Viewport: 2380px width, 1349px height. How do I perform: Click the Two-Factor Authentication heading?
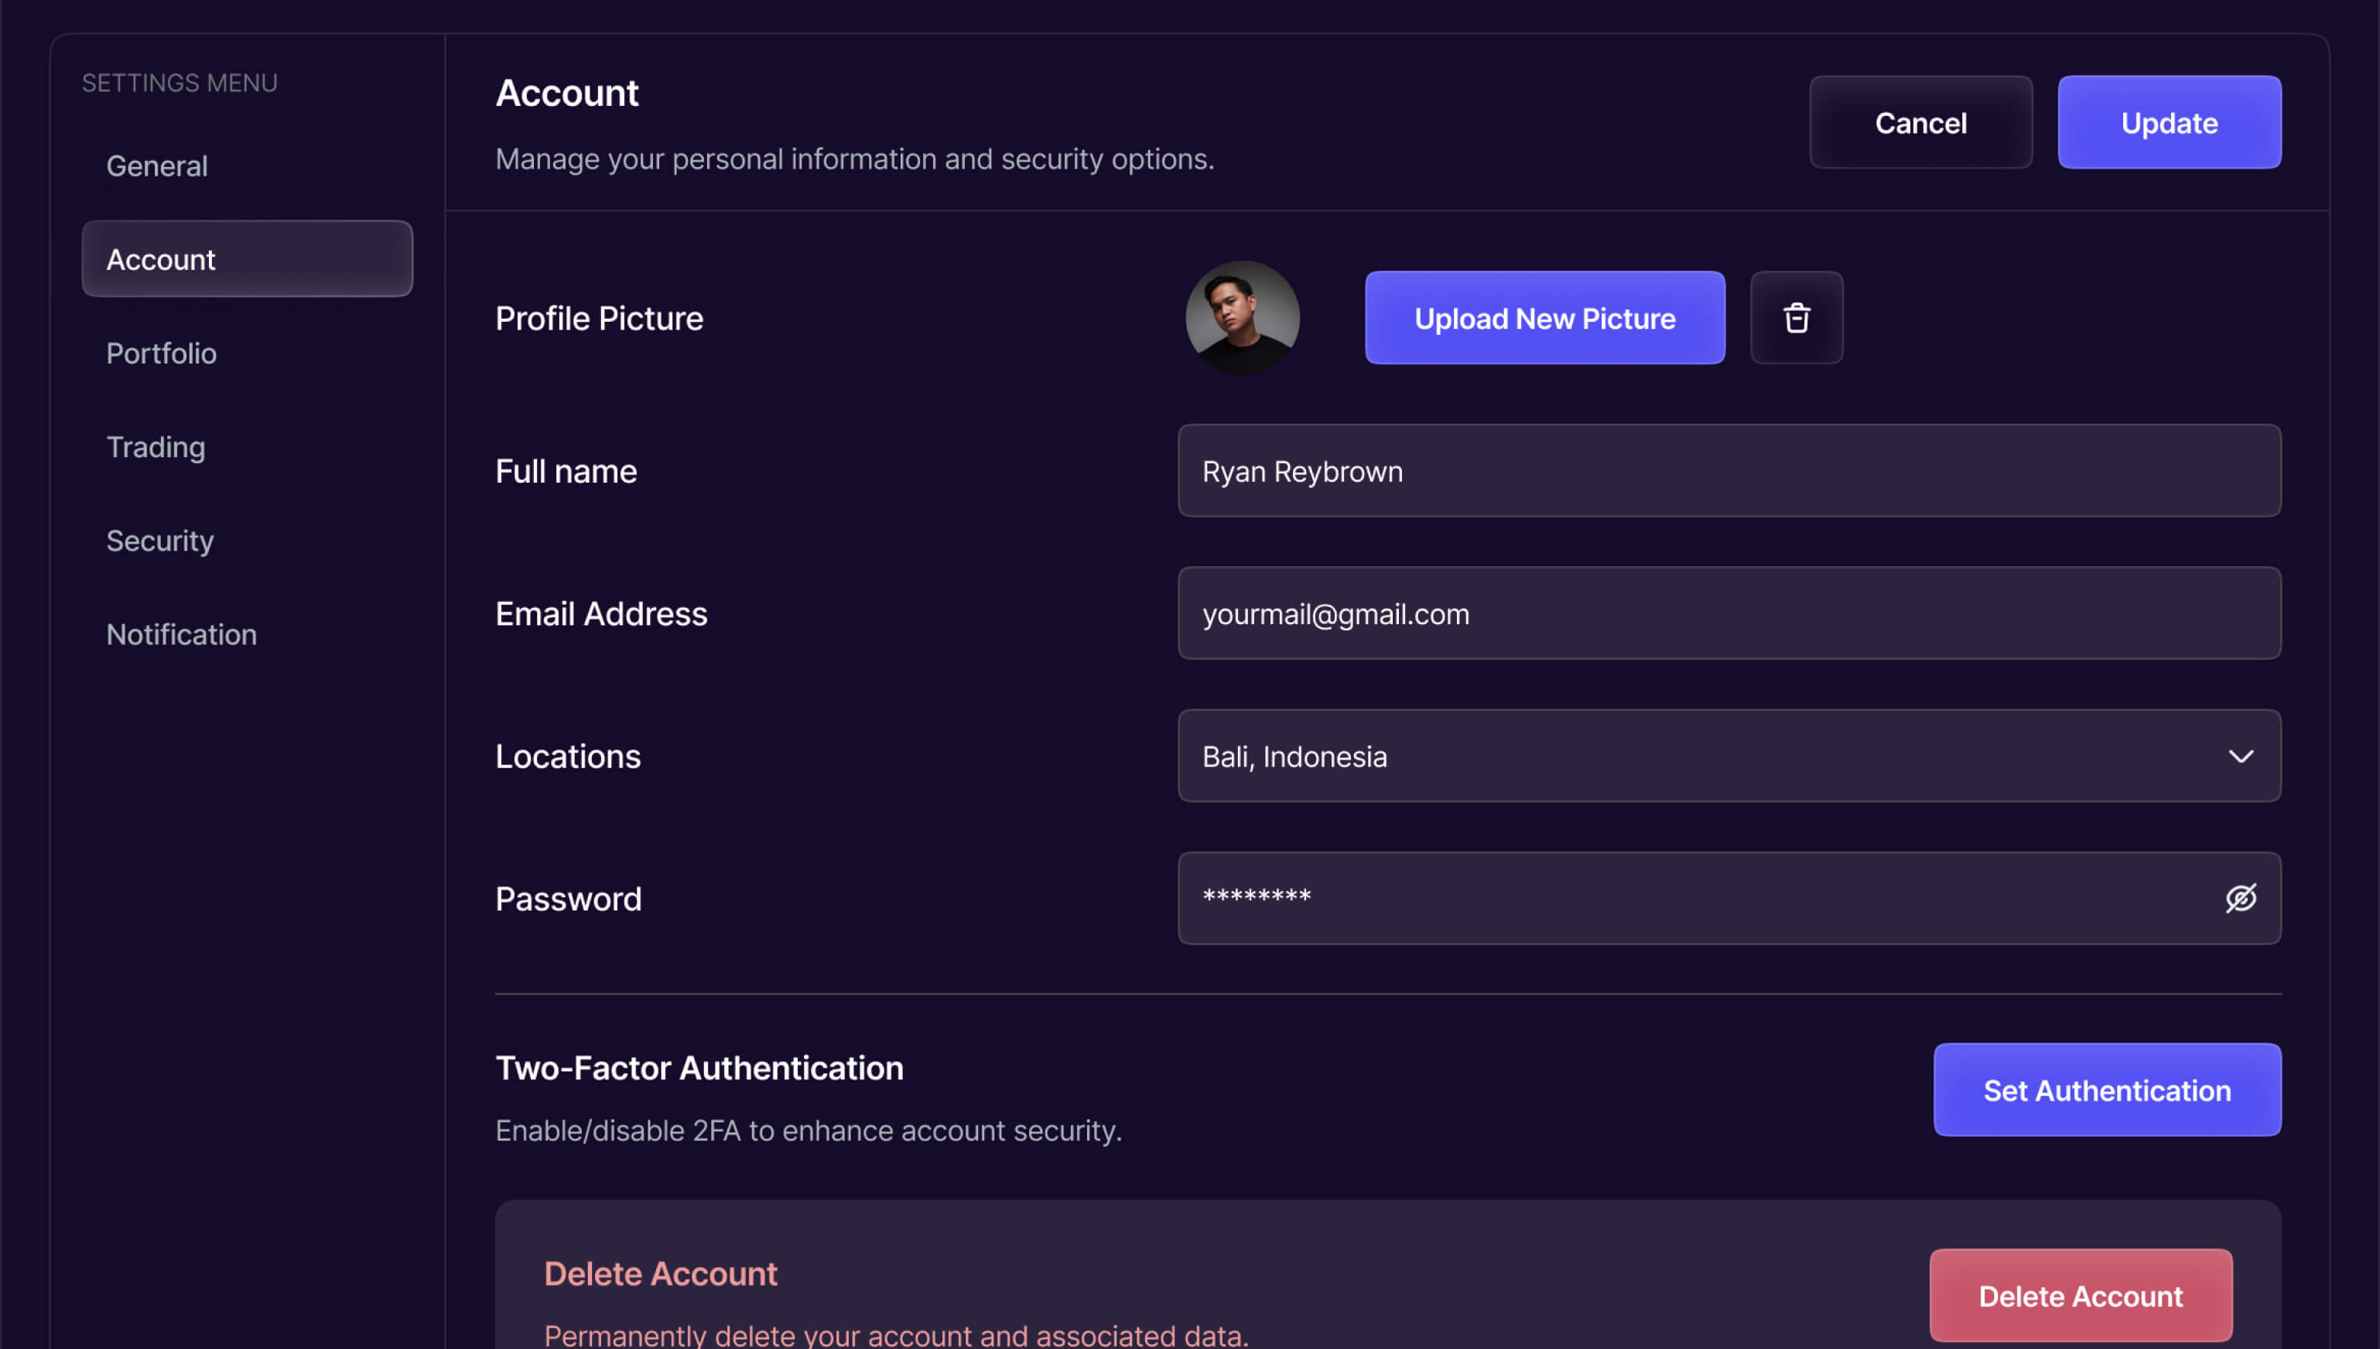click(699, 1067)
